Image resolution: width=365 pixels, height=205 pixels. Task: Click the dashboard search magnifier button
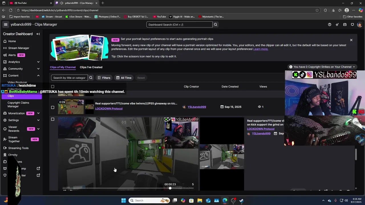(216, 24)
